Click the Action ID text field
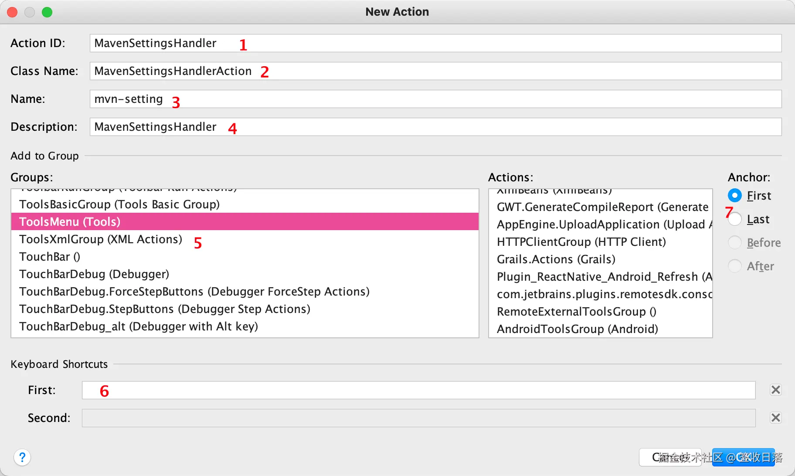Image resolution: width=795 pixels, height=476 pixels. coord(435,43)
